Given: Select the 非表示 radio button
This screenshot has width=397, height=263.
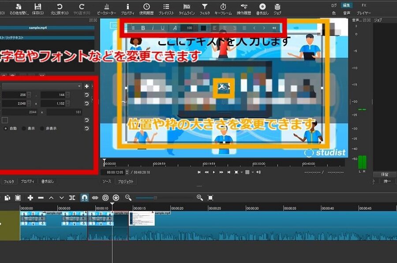Looking at the screenshot, I should point(42,128).
